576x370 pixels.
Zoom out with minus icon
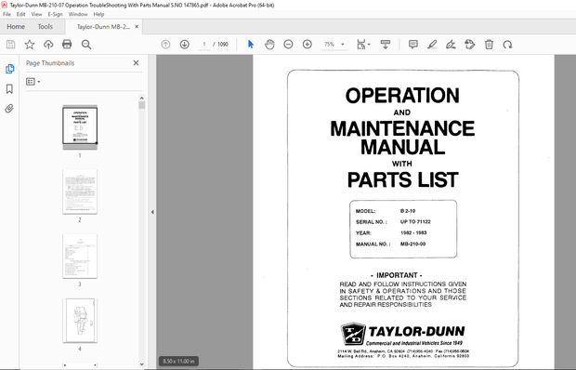(288, 45)
